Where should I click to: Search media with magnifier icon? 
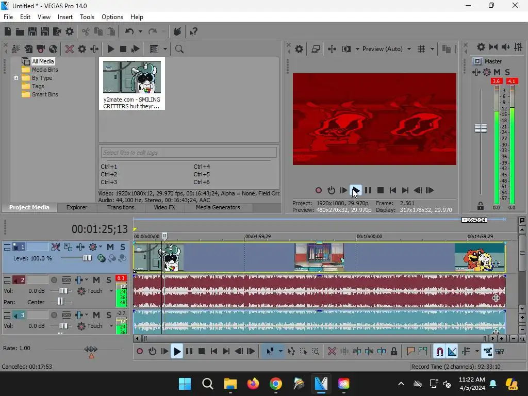pyautogui.click(x=179, y=49)
